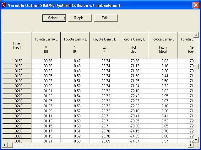Click the vertical scrollbar thumb
This screenshot has height=150, width=201.
click(196, 67)
